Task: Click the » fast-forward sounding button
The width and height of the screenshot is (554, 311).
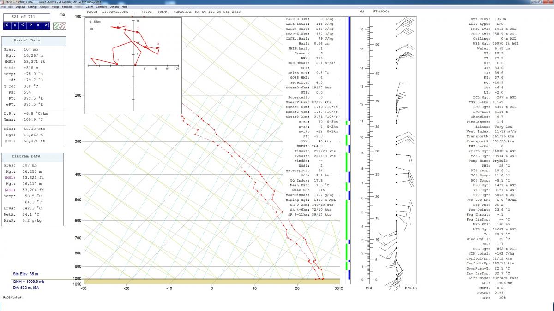Action: [38, 25]
